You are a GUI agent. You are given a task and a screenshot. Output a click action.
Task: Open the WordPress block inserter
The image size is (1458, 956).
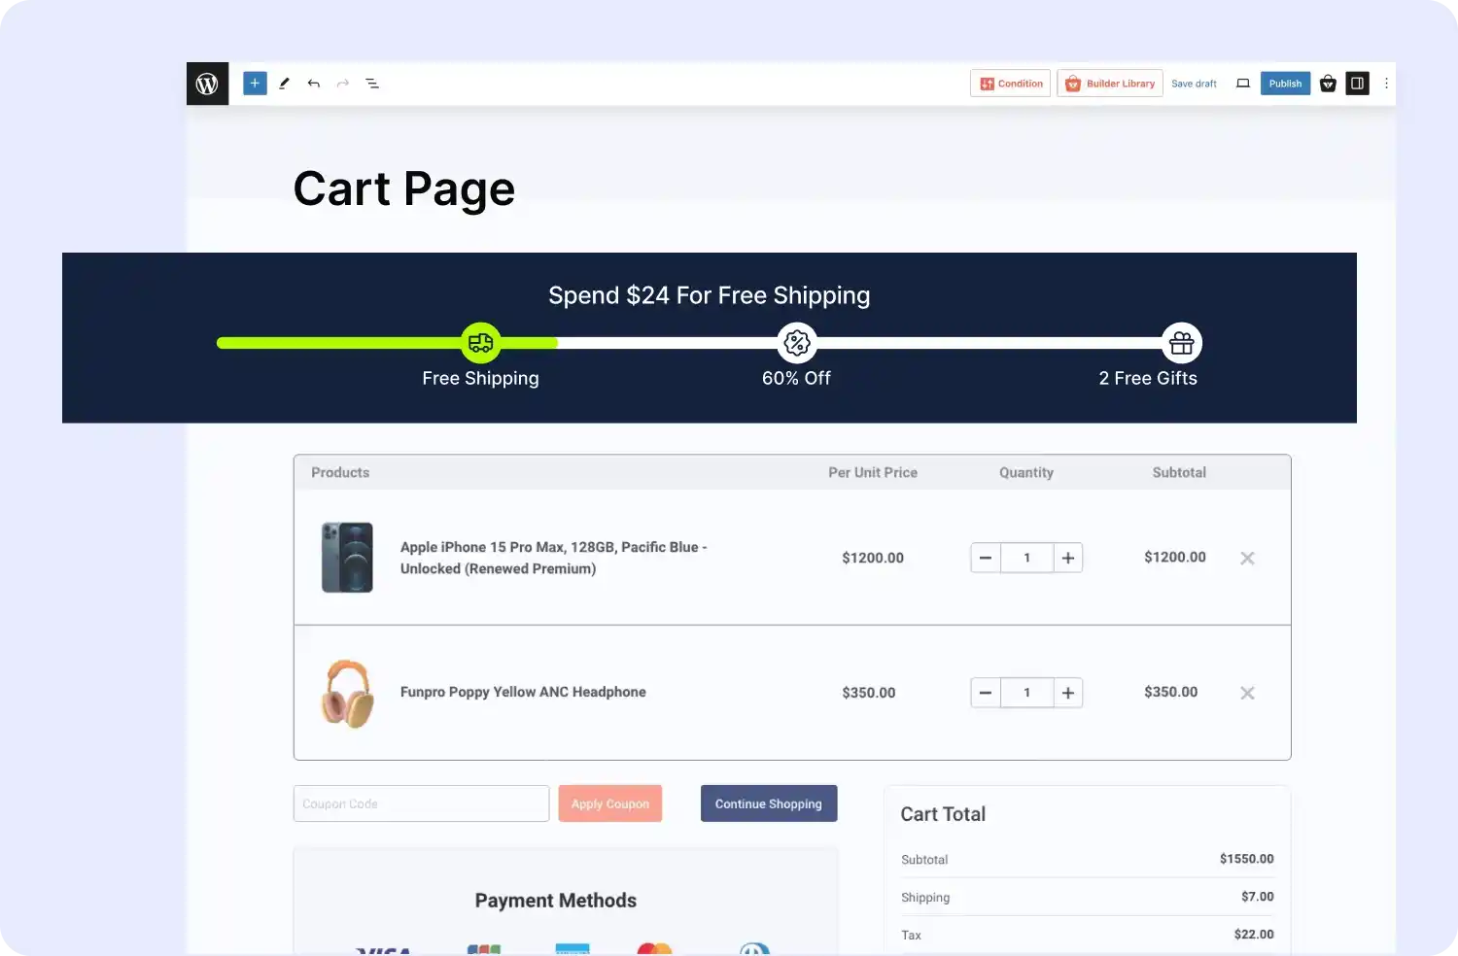[x=254, y=83]
